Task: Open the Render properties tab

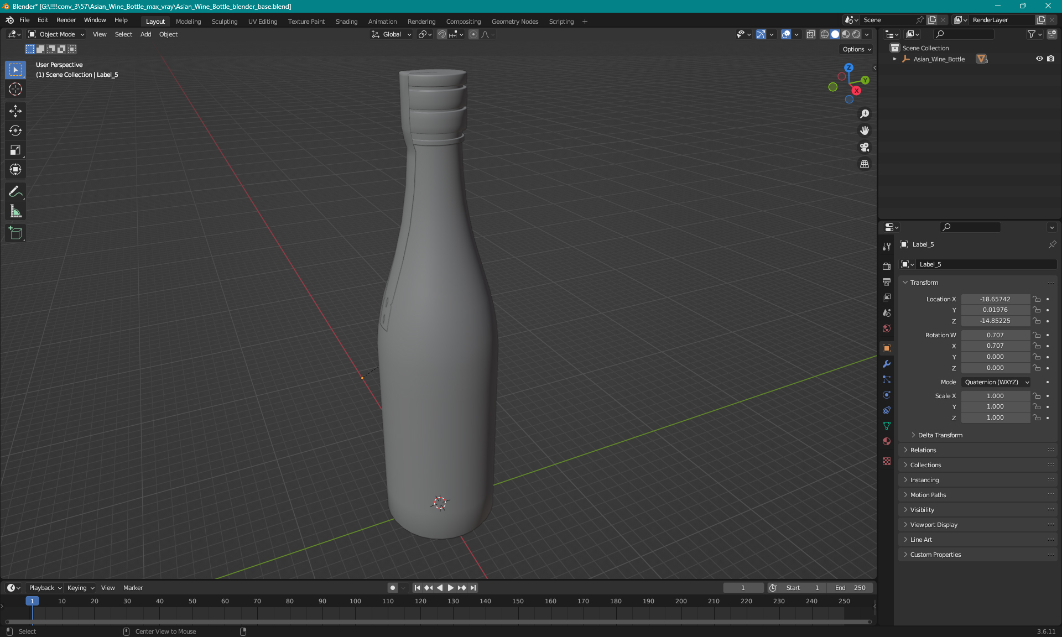Action: point(887,266)
